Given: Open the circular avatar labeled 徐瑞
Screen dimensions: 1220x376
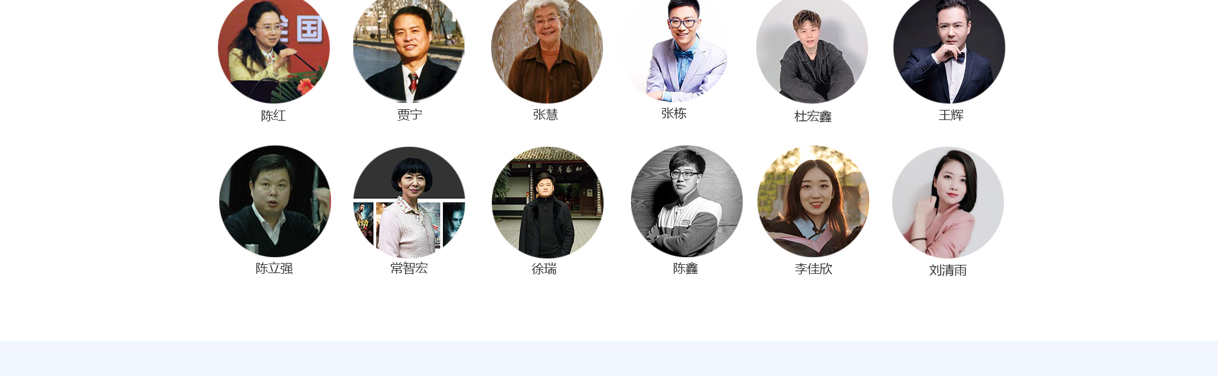Looking at the screenshot, I should coord(548,202).
